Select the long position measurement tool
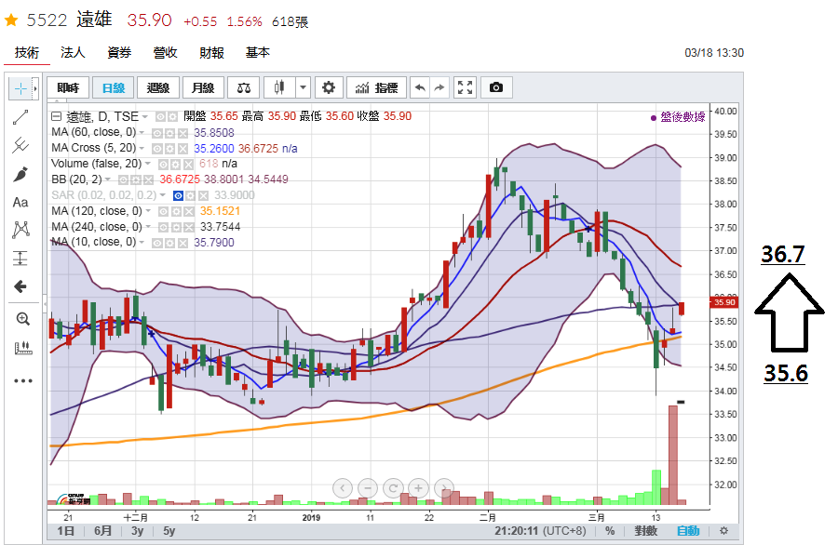838x558 pixels. pos(20,259)
